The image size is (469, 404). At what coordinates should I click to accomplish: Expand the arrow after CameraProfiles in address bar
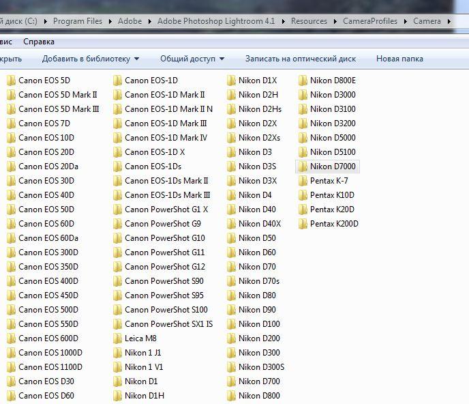click(x=406, y=22)
